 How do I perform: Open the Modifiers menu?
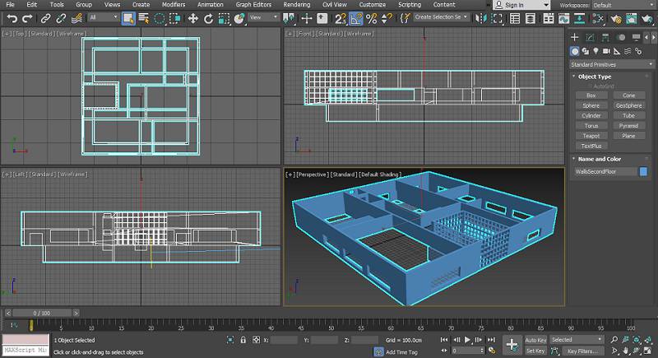coord(174,5)
